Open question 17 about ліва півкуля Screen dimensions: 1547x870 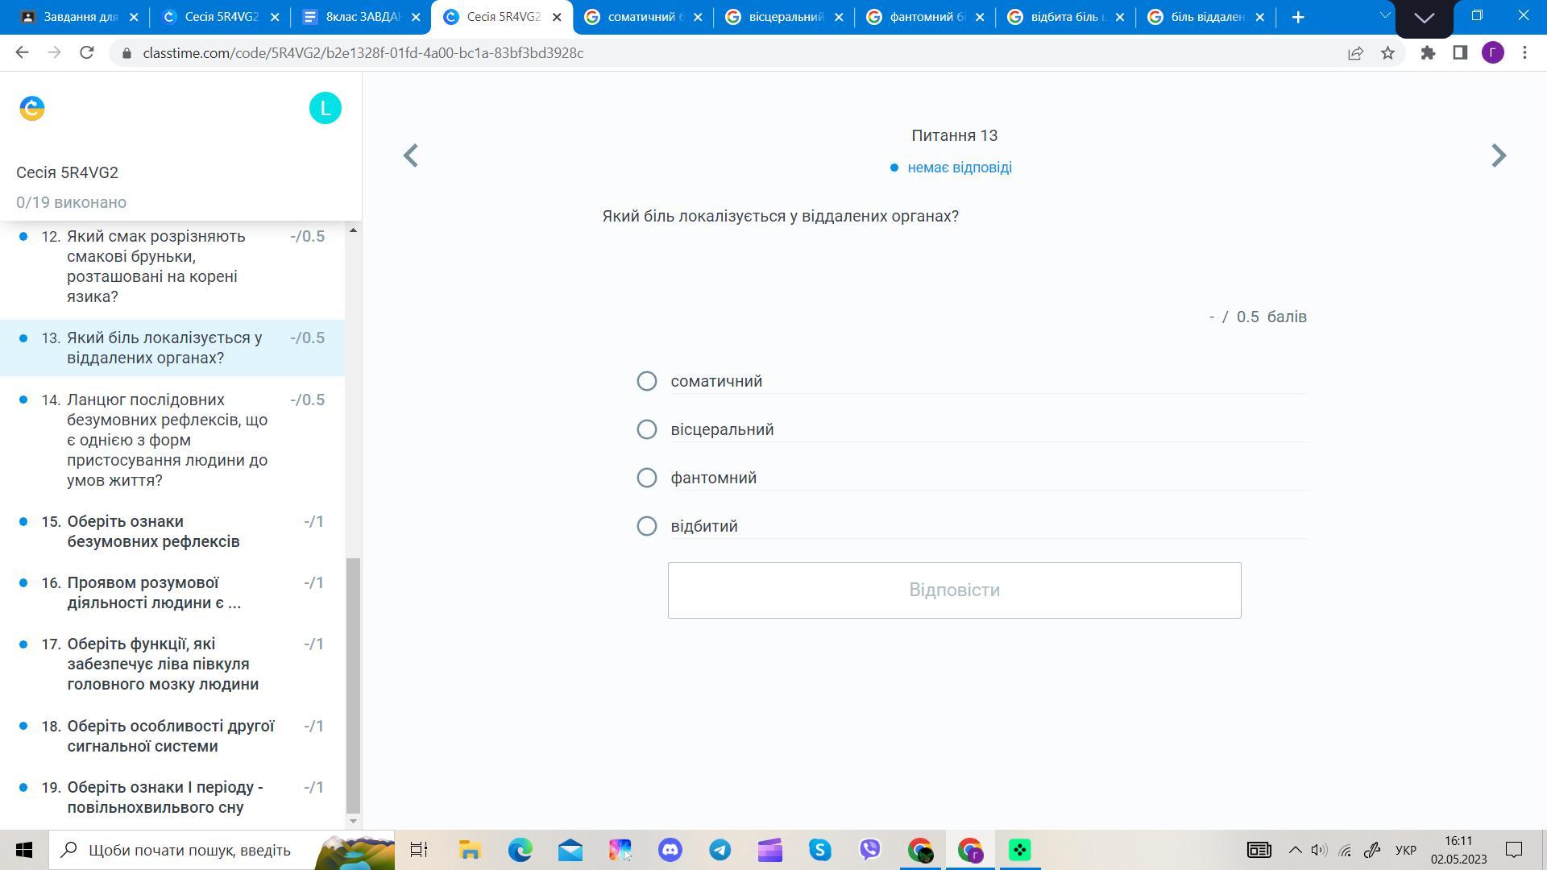pyautogui.click(x=163, y=664)
